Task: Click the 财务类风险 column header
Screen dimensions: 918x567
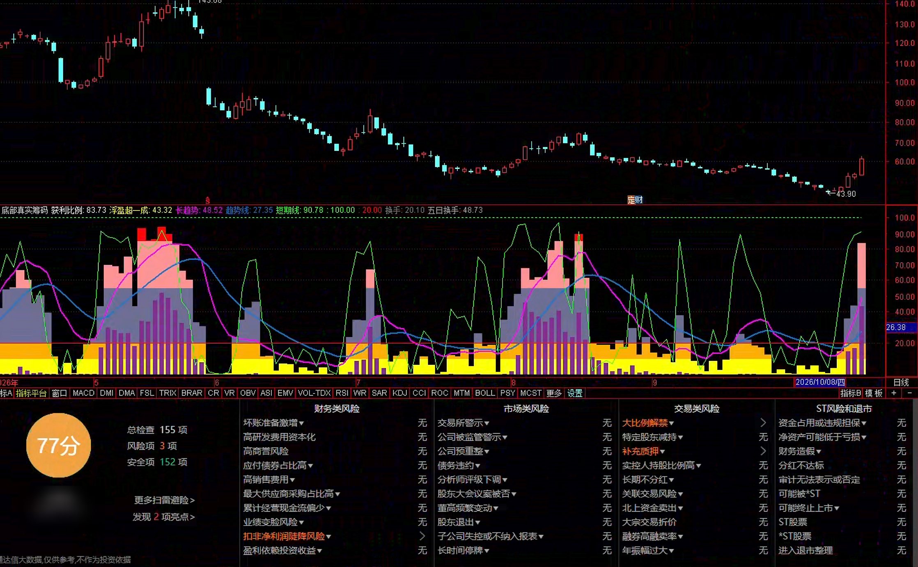Action: (x=337, y=409)
